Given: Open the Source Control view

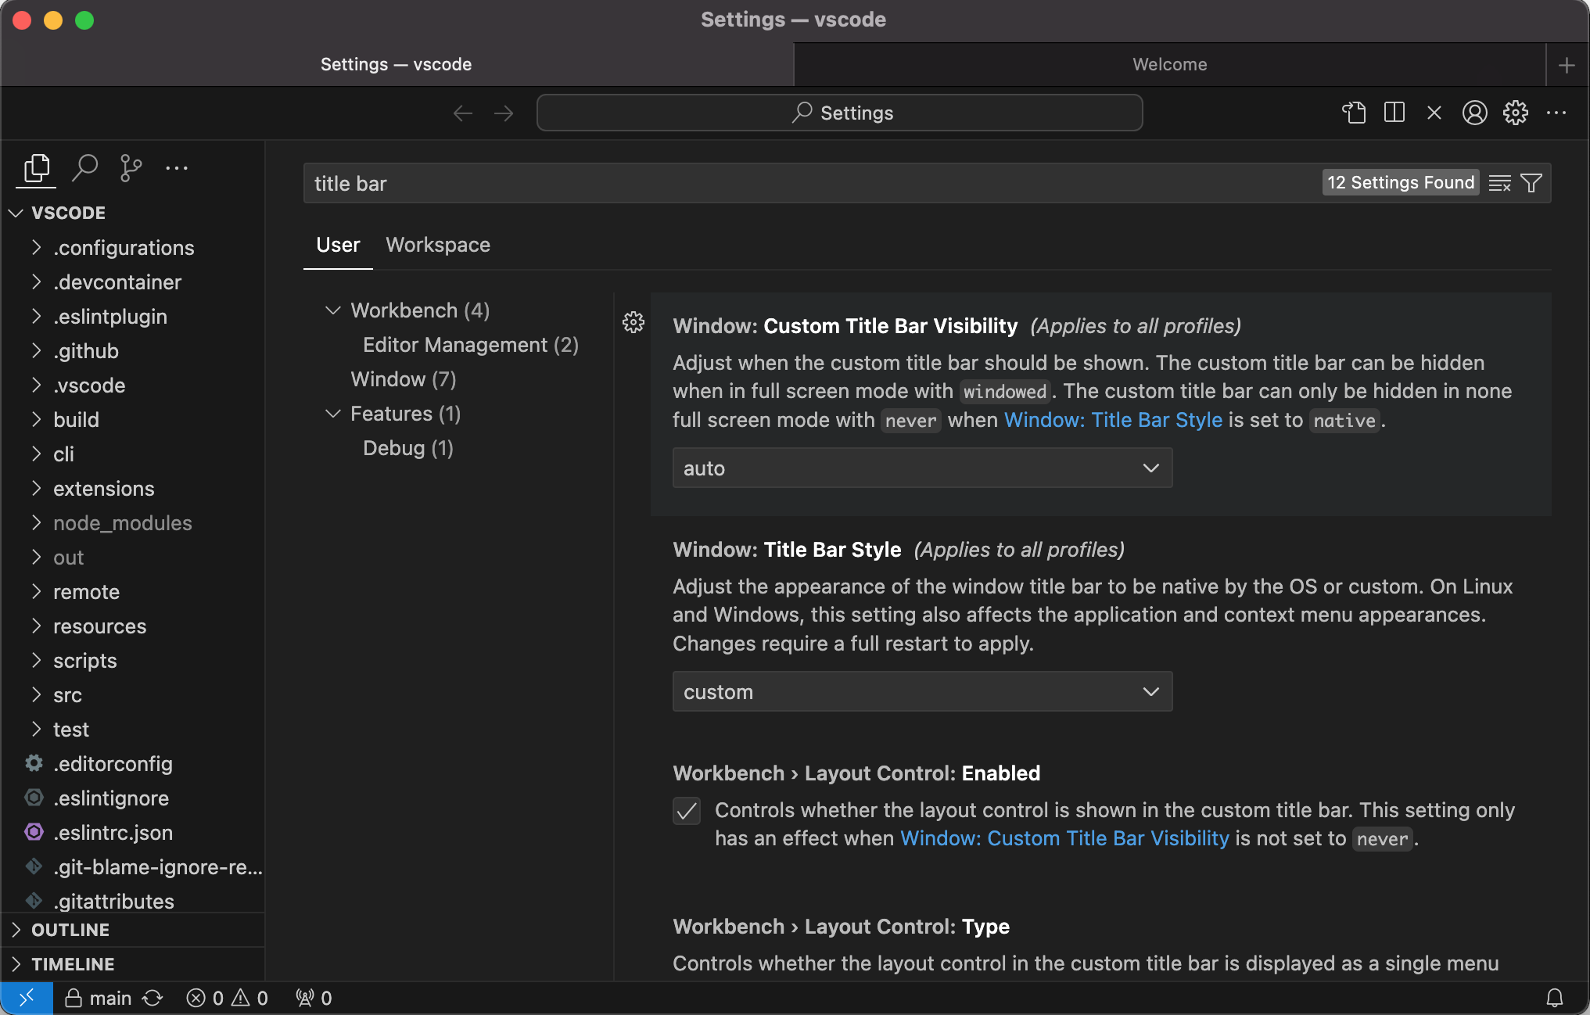Looking at the screenshot, I should pyautogui.click(x=130, y=167).
